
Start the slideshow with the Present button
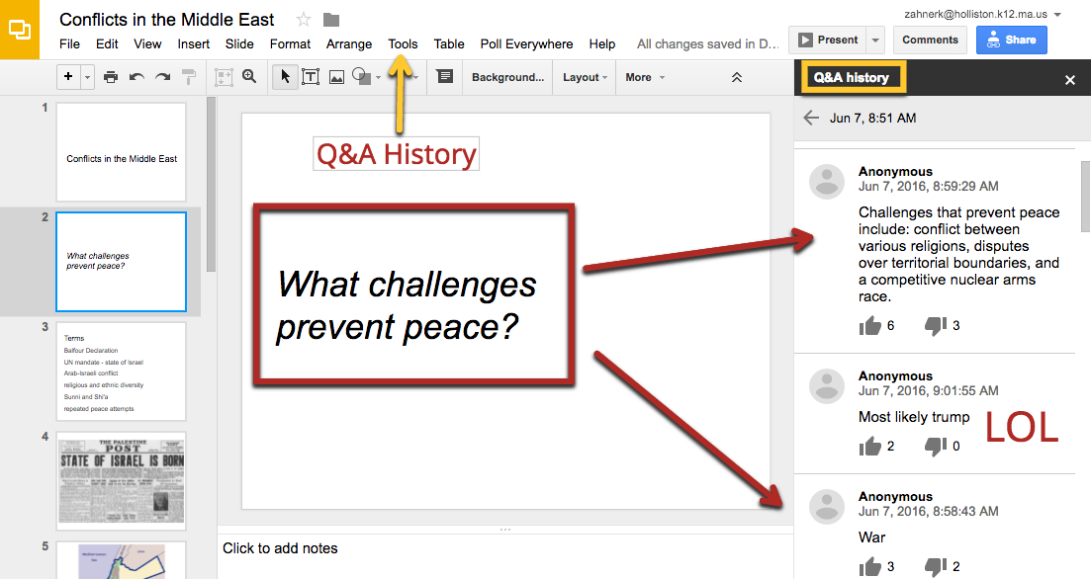pyautogui.click(x=828, y=40)
